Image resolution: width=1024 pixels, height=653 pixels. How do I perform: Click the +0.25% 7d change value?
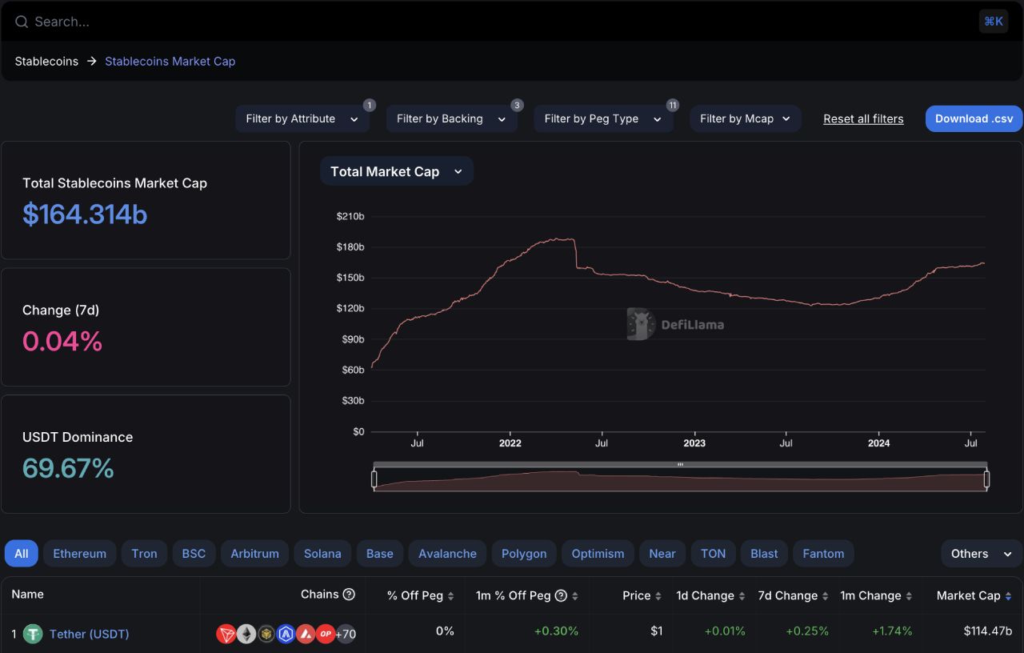click(x=807, y=631)
